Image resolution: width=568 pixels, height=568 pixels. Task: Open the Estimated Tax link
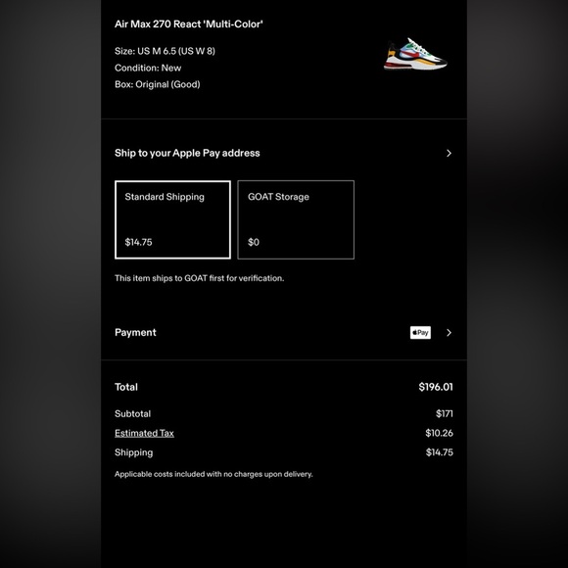[144, 433]
